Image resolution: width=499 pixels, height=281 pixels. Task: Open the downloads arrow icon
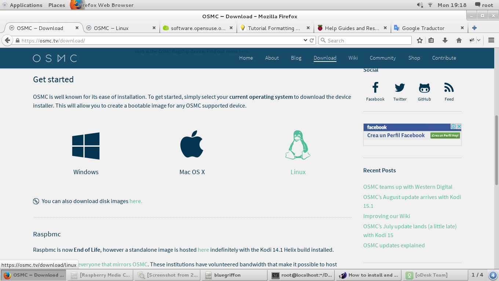(445, 40)
